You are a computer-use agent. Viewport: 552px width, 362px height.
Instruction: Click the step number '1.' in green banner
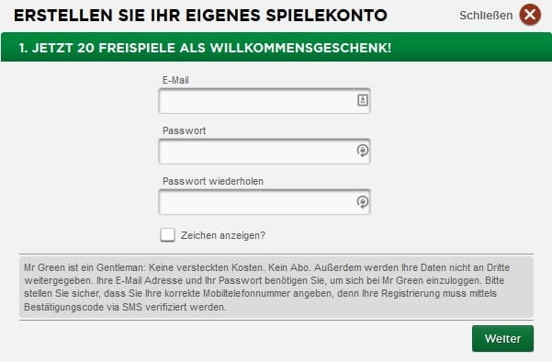coord(23,48)
